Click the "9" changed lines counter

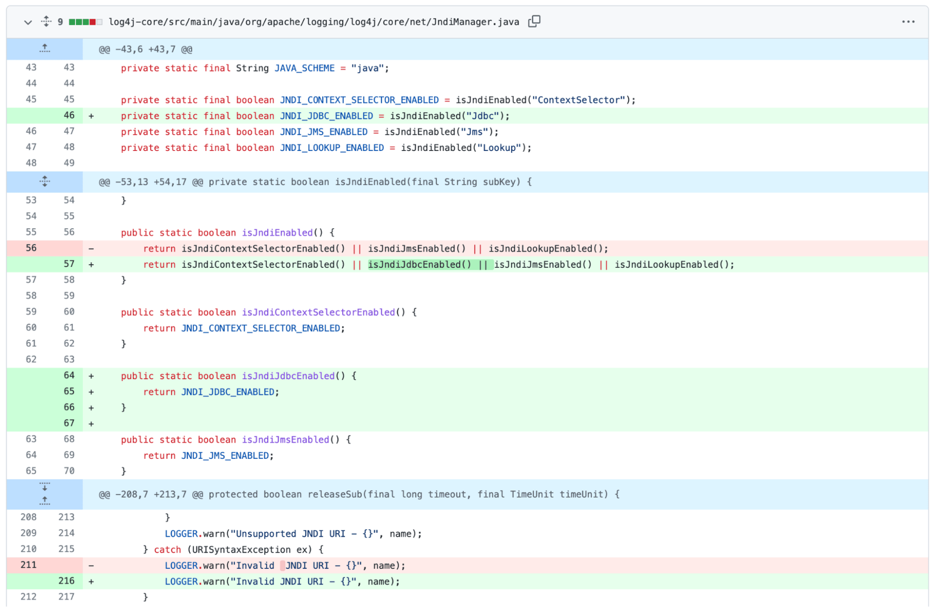[59, 22]
